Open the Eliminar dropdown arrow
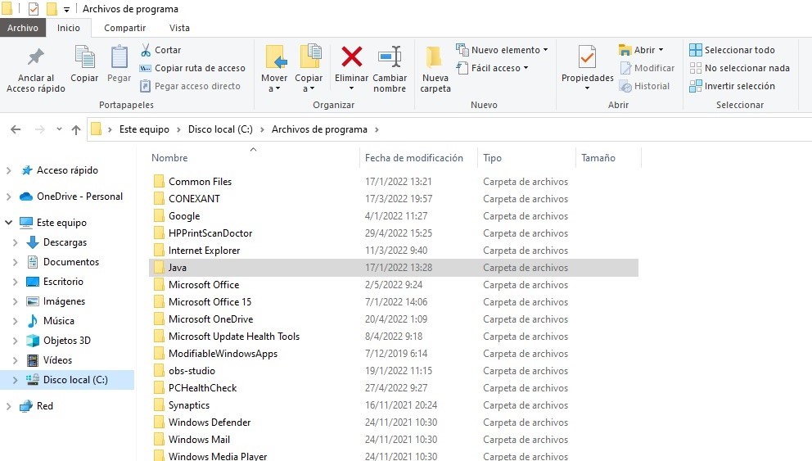 coord(351,88)
